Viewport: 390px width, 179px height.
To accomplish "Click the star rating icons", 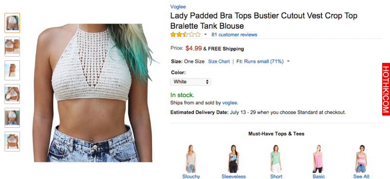I will (185, 35).
